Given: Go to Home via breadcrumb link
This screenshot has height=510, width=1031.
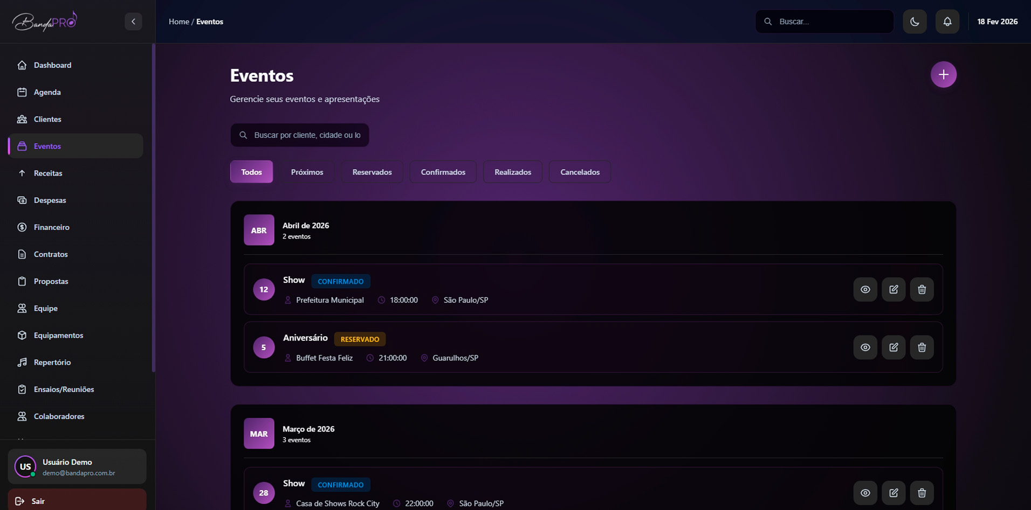Looking at the screenshot, I should tap(178, 22).
